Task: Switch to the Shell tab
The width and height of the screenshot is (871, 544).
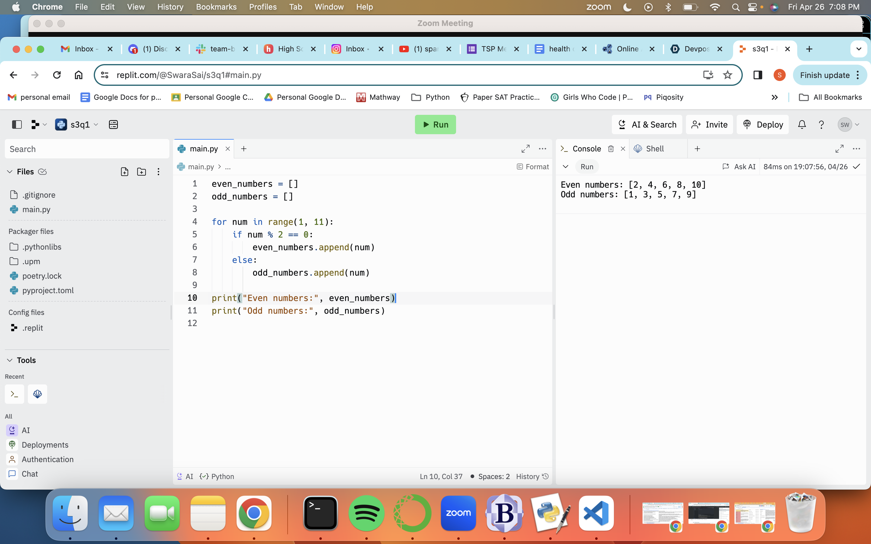Action: (x=654, y=149)
